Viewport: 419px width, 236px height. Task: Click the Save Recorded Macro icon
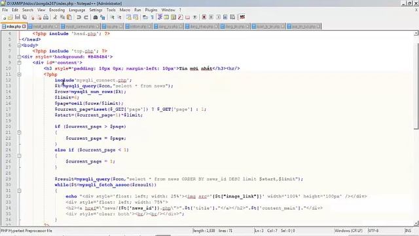coord(233,18)
